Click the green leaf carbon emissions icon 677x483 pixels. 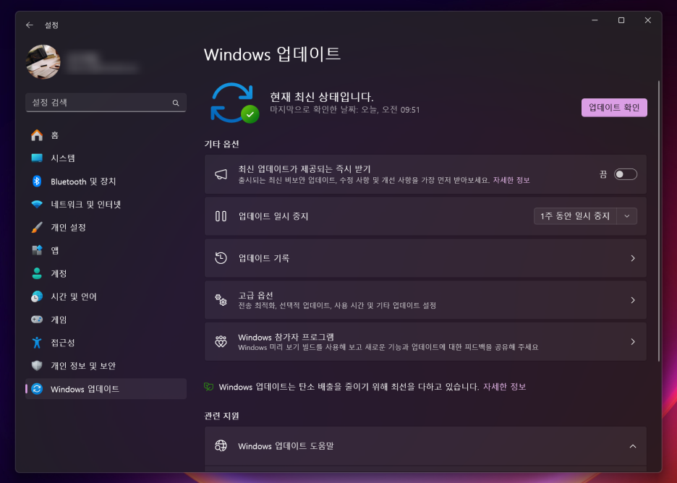[x=209, y=387]
